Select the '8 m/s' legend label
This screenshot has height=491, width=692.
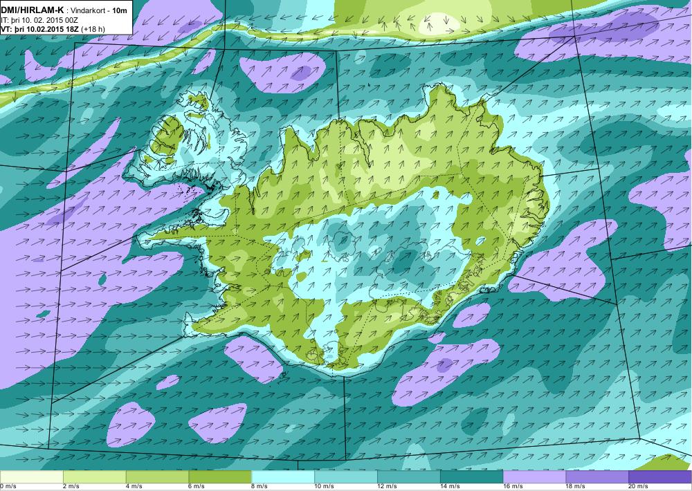click(x=259, y=487)
